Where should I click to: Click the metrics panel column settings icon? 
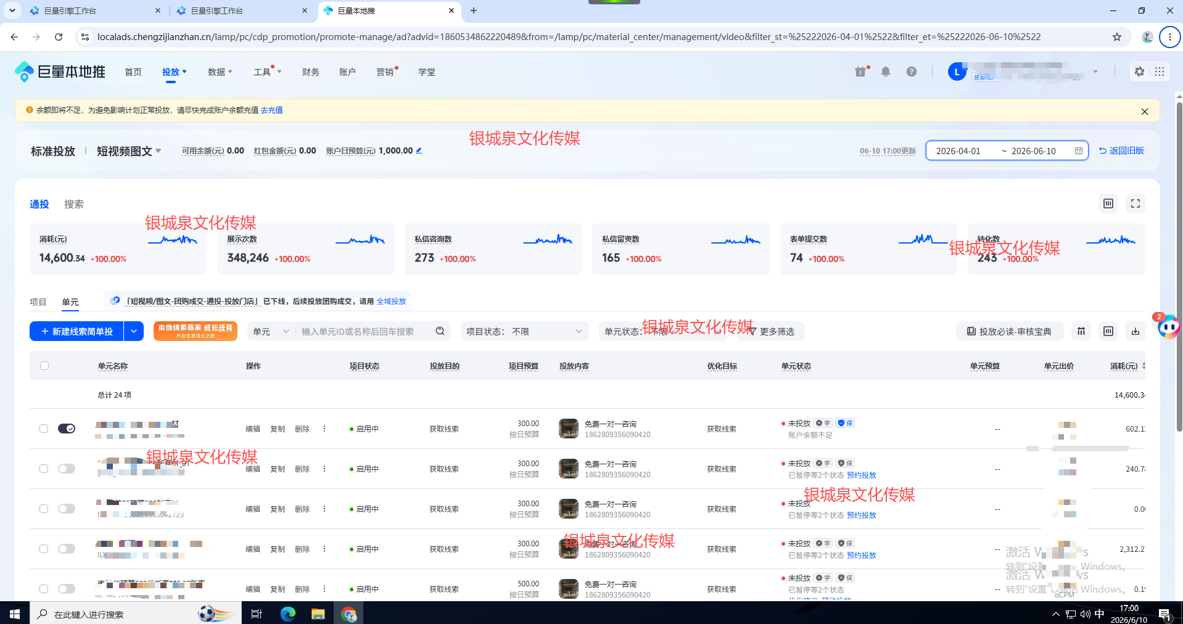[1108, 203]
